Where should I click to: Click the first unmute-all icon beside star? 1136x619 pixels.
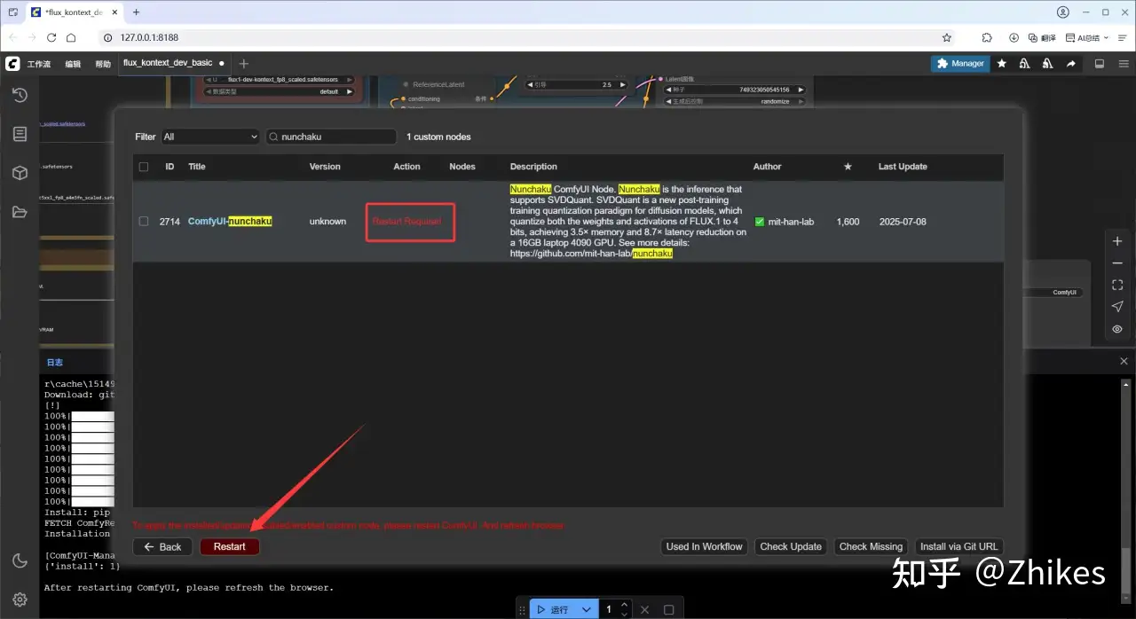click(1025, 64)
